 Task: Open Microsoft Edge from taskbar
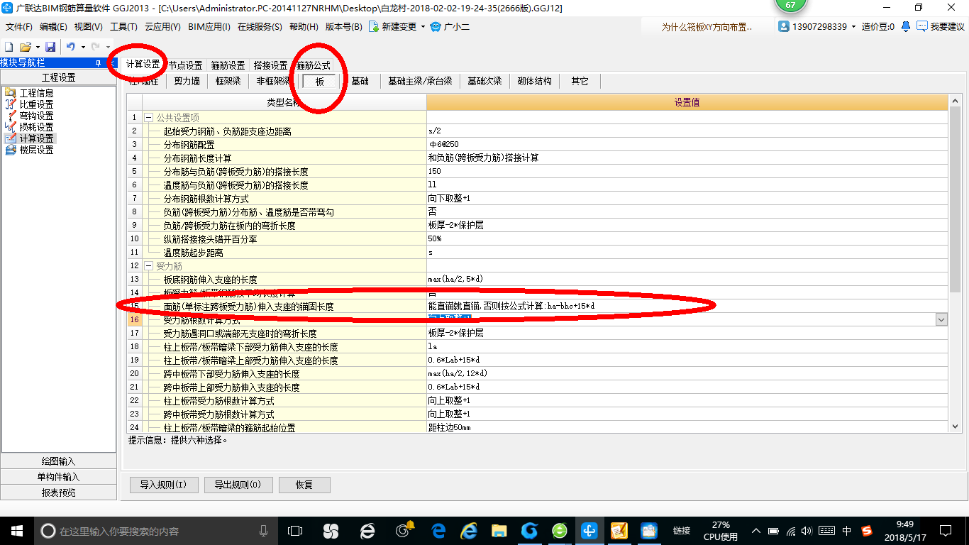pos(438,530)
